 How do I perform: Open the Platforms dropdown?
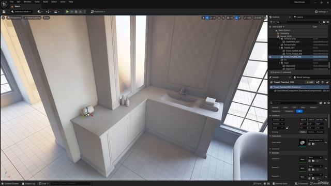tap(98, 12)
